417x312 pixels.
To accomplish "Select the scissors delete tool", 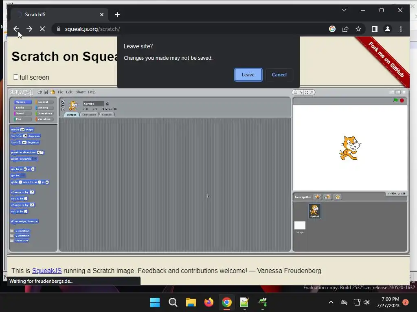I will click(301, 92).
